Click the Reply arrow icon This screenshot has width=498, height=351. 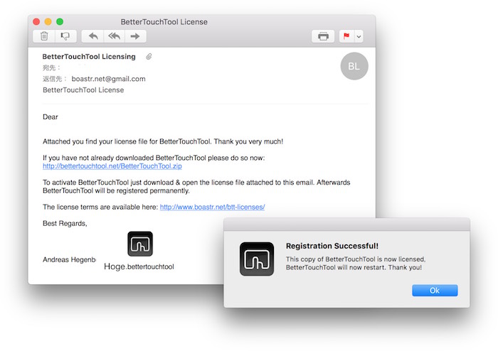[93, 36]
